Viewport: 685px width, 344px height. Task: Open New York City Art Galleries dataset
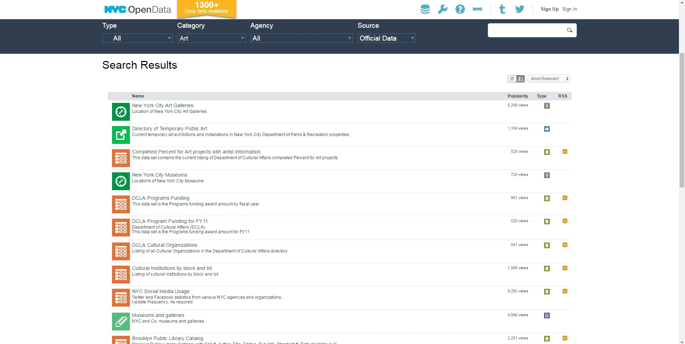(163, 105)
